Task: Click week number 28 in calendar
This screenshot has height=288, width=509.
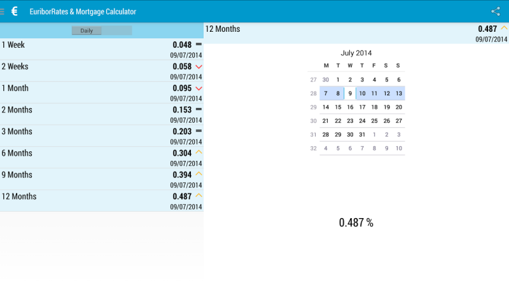Action: point(313,93)
